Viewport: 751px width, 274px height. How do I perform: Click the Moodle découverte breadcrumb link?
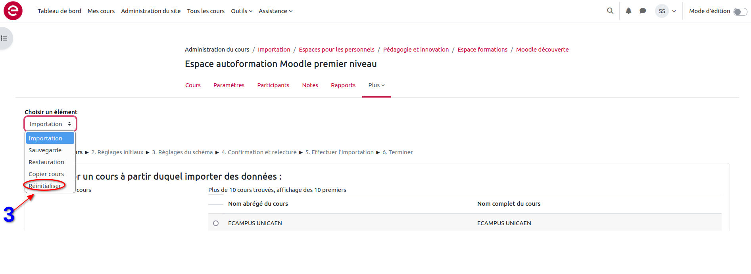coord(542,50)
